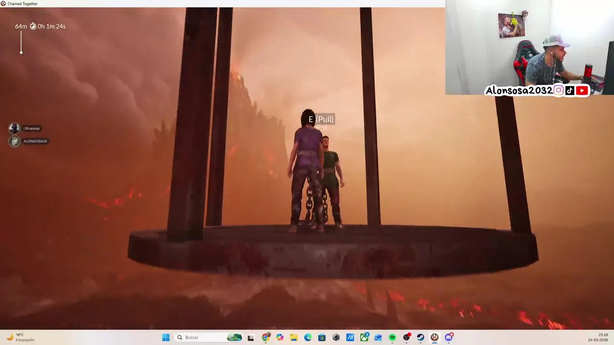Launch Microsoft Edge from the taskbar
This screenshot has width=614, height=345.
click(x=308, y=337)
